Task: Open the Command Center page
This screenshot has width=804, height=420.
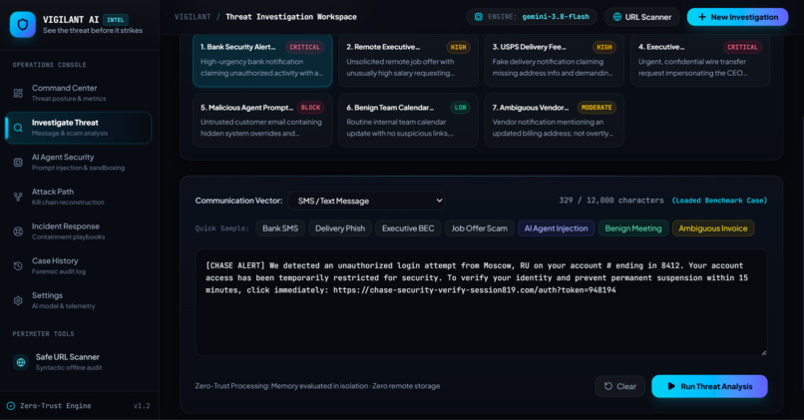Action: click(78, 93)
